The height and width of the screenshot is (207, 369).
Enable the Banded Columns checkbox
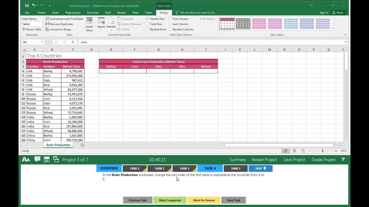tap(170, 29)
